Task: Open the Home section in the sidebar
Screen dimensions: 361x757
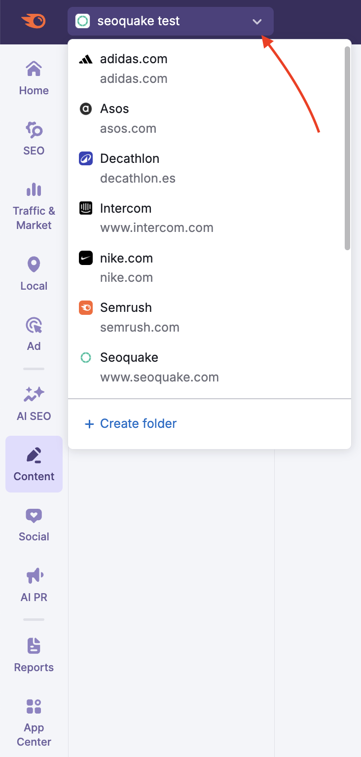Action: [34, 77]
